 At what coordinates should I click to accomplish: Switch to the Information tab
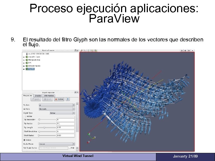(x=49, y=96)
